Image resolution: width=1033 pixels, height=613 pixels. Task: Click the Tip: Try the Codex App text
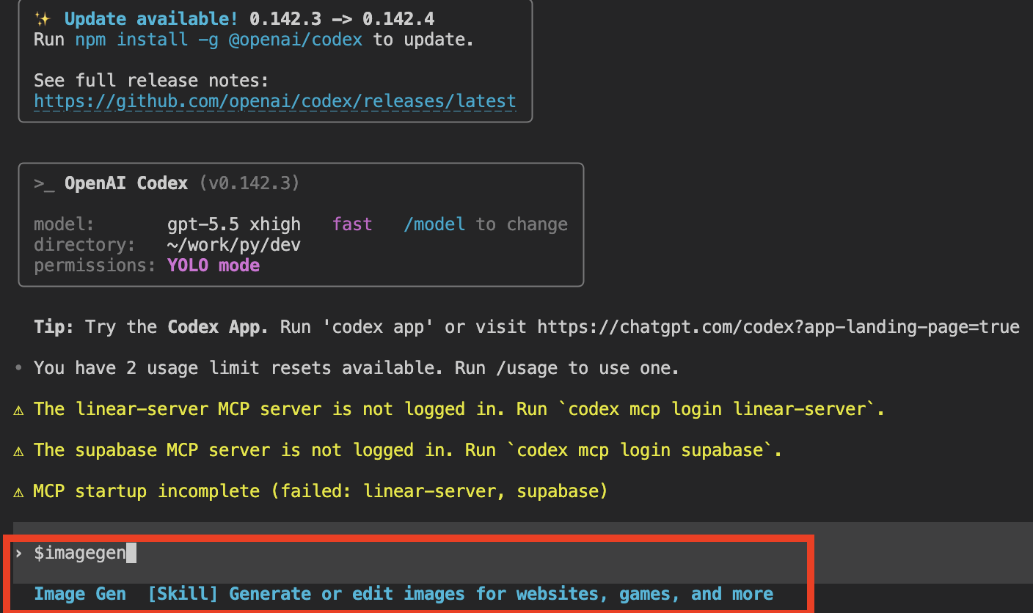(x=152, y=327)
